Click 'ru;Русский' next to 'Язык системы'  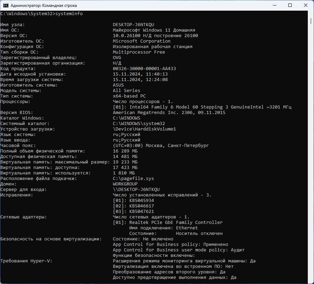click(x=126, y=135)
